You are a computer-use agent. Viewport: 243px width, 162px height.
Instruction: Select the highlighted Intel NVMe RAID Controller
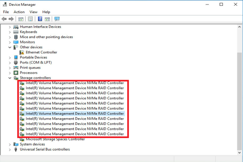pos(75,113)
